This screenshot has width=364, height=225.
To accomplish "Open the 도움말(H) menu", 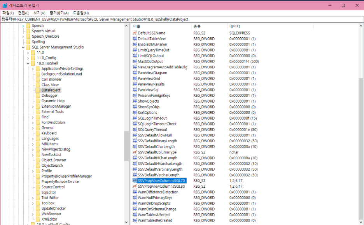I will point(81,13).
